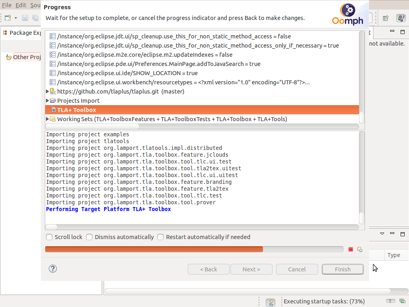Maximize the right upper view panel
This screenshot has width=409, height=307.
point(403,32)
